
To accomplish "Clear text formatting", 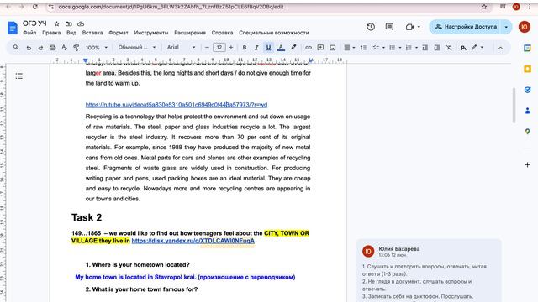I will (449, 48).
